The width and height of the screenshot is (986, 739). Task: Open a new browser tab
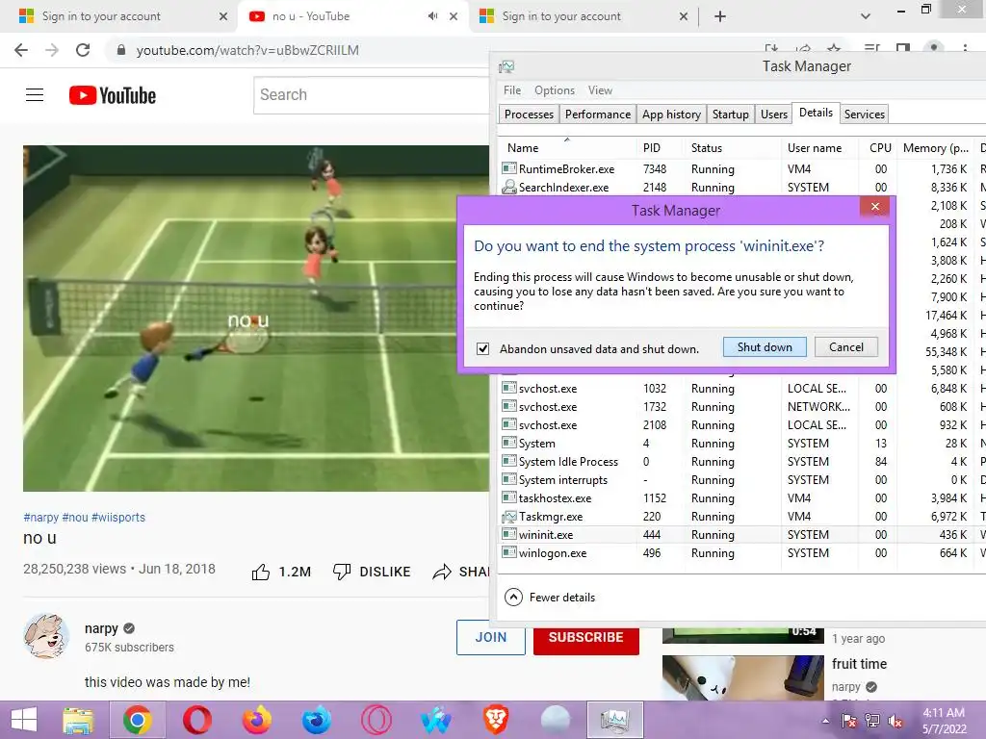720,16
